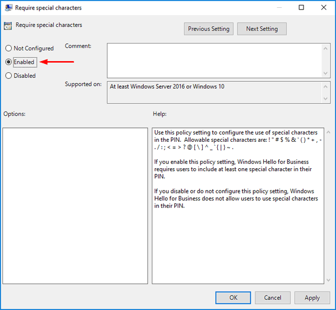Click the Comment box scroll down arrow
The image size is (336, 310).
point(325,73)
